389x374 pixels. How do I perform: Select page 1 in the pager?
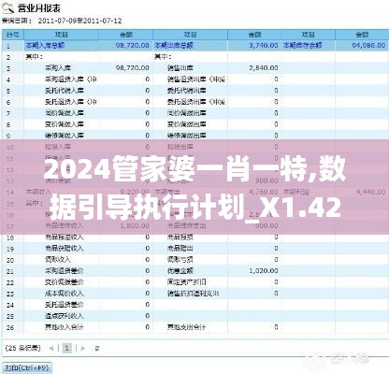pos(66,348)
